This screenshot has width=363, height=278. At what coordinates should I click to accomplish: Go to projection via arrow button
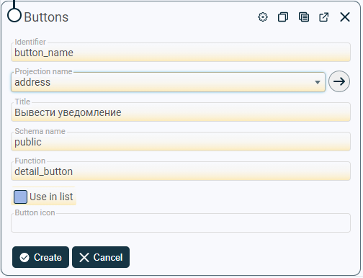pos(339,81)
